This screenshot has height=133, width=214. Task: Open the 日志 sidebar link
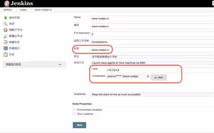pos(12,54)
